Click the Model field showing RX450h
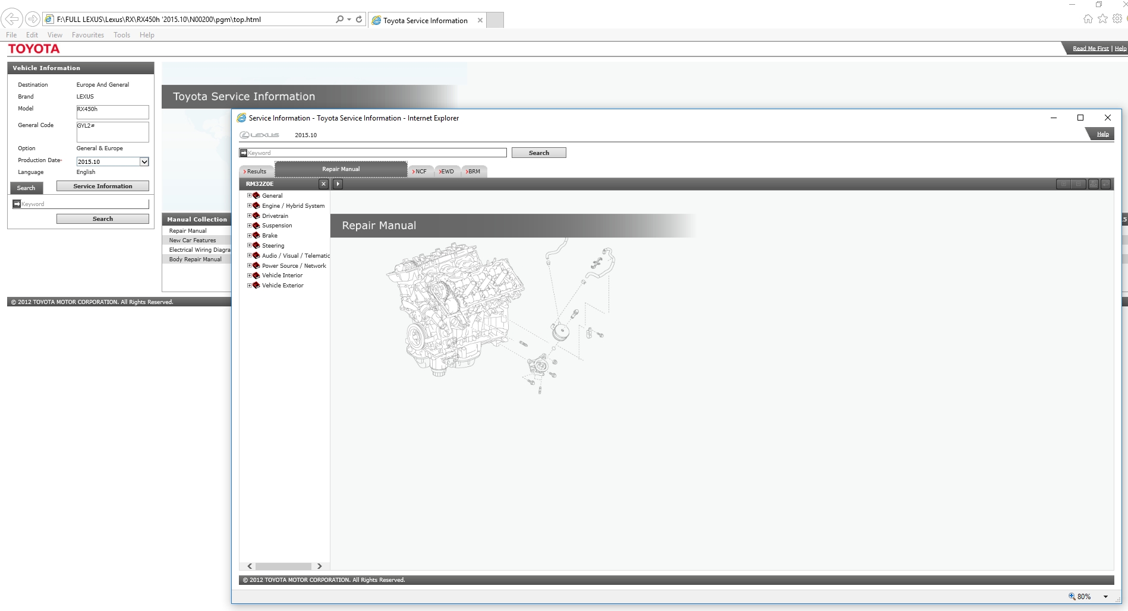Viewport: 1128px width, 611px height. point(112,112)
